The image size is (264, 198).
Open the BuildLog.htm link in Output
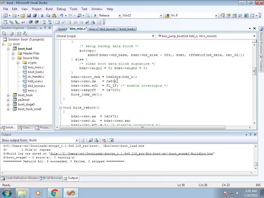tap(131, 154)
